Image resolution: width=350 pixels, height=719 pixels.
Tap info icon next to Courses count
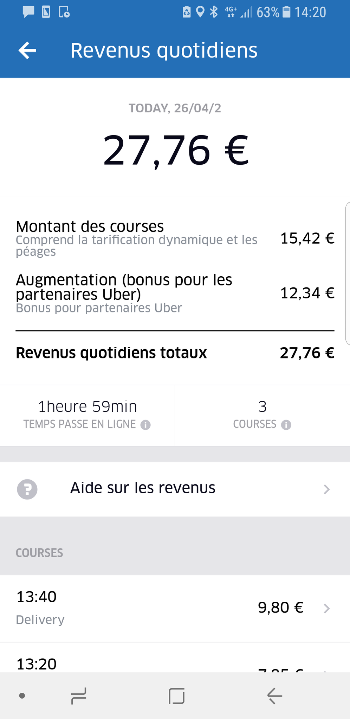286,425
